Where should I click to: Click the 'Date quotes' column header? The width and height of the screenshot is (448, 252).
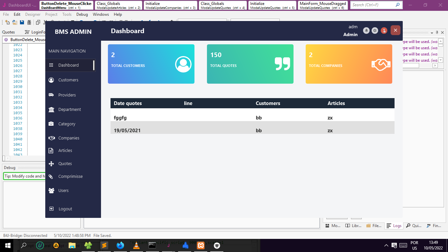point(128,103)
